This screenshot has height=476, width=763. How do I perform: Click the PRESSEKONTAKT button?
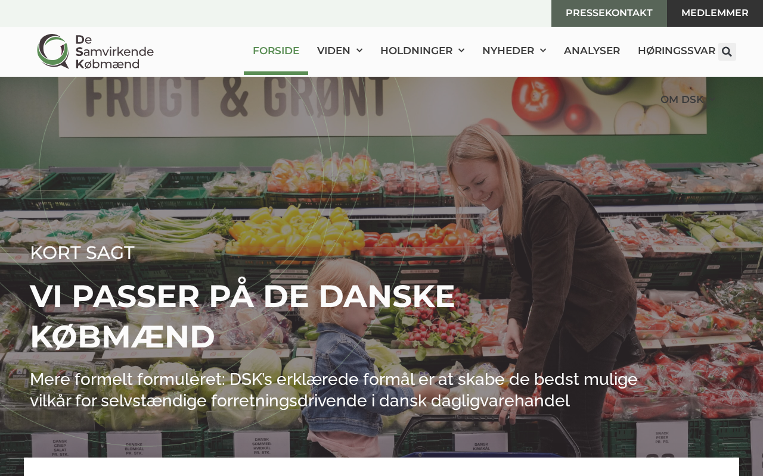(609, 13)
